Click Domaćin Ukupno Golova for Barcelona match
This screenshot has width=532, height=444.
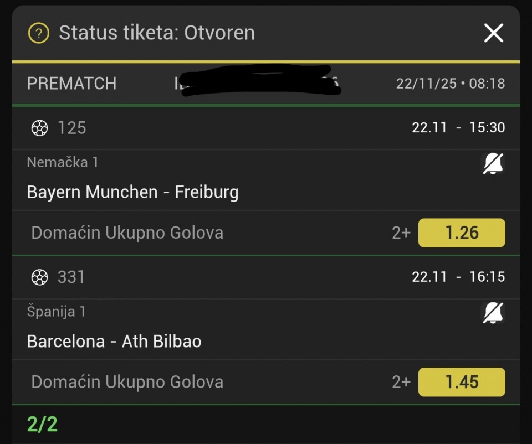tap(127, 382)
